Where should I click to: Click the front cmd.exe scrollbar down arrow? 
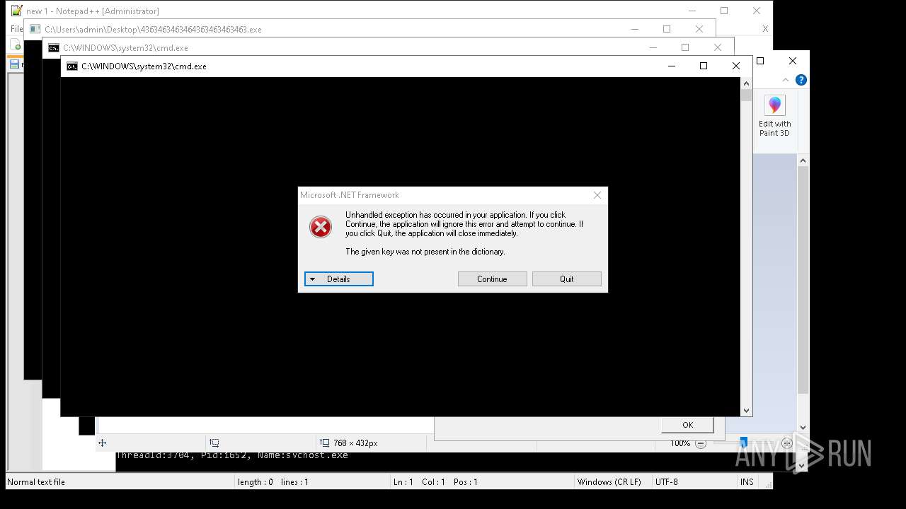point(746,411)
